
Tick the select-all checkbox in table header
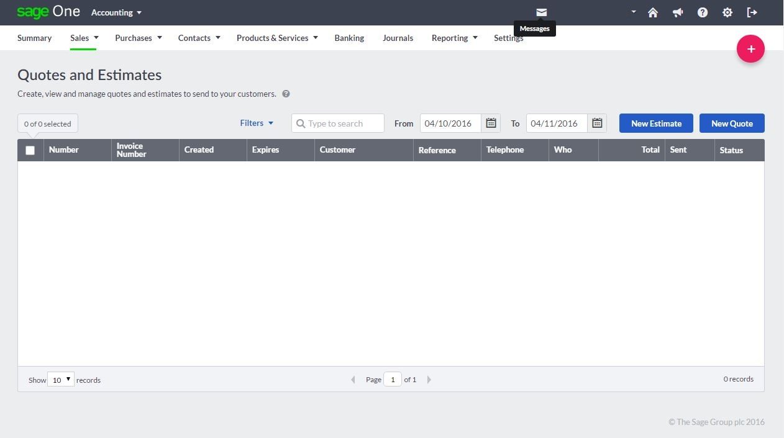(30, 150)
